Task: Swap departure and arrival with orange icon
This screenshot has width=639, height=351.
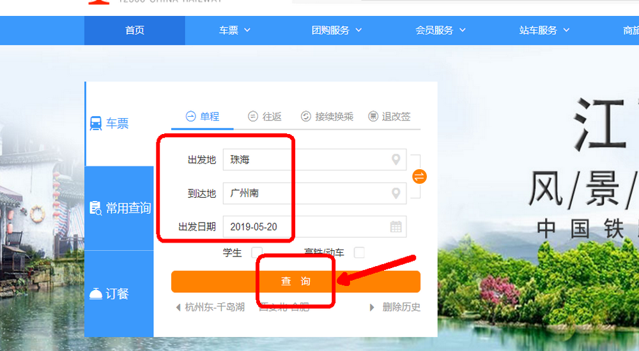Action: coord(419,177)
